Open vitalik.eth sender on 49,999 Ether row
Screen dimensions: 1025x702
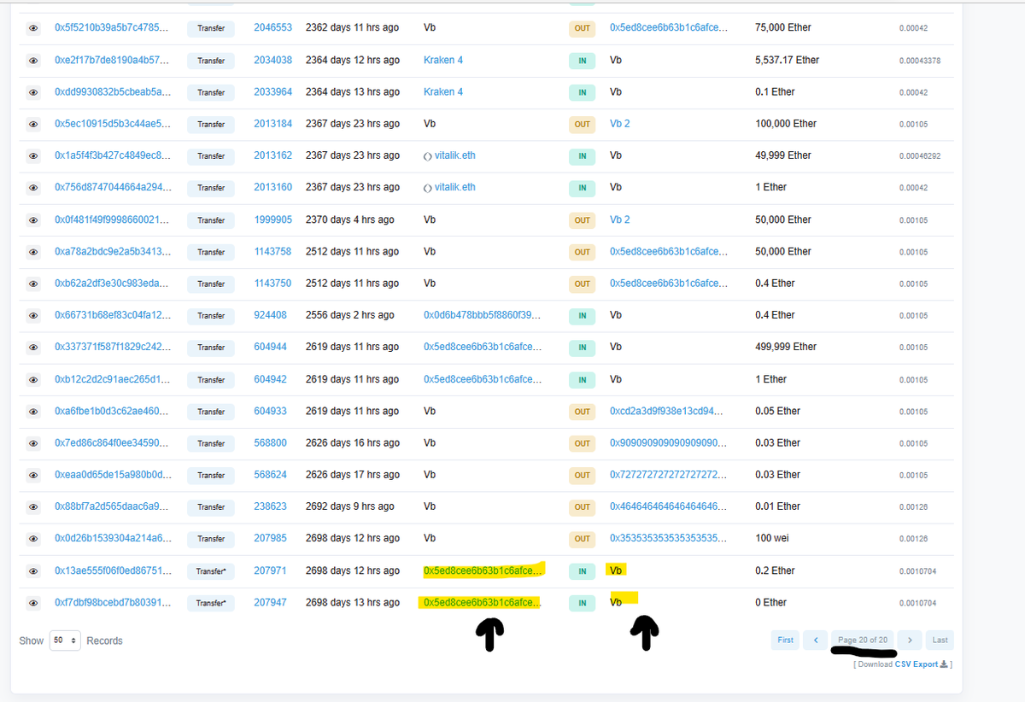(454, 155)
